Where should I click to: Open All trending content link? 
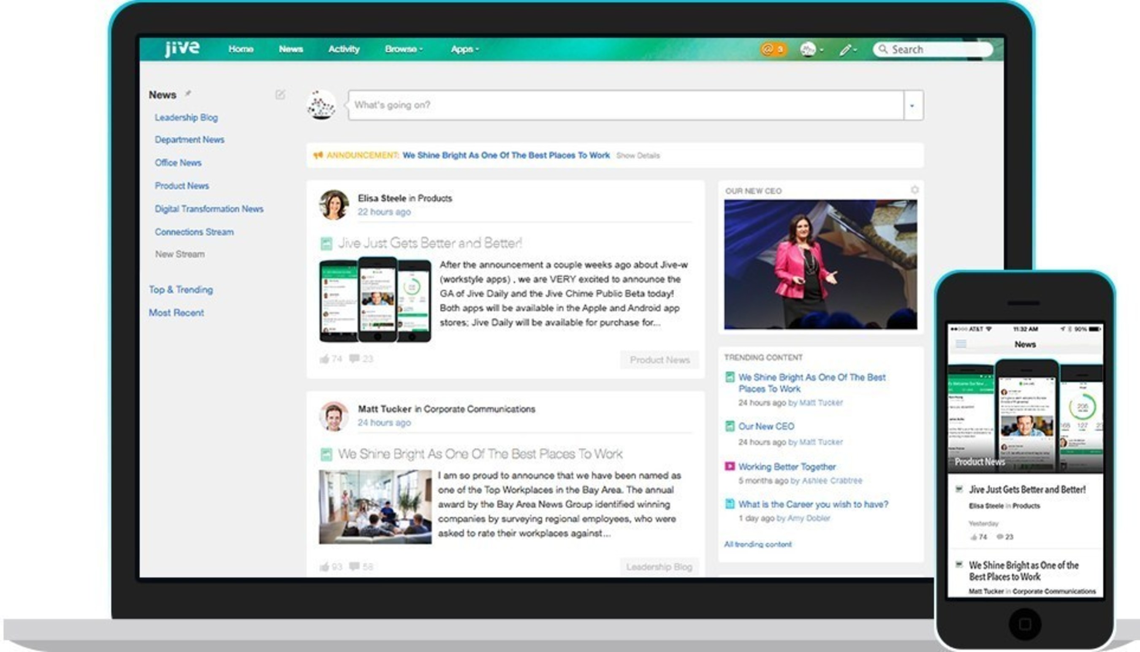point(758,544)
